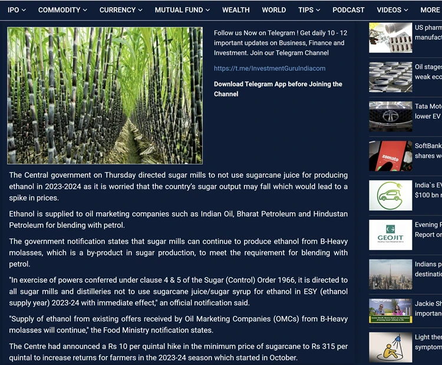Click paragraph about Rs 10 per quintal hike

click(x=178, y=352)
